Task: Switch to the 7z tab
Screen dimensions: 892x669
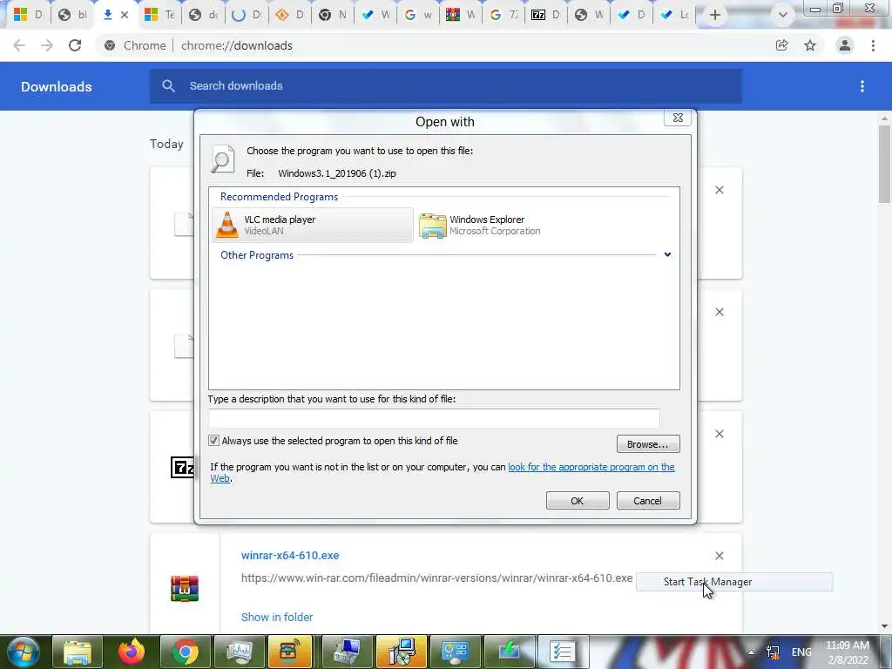Action: coord(545,15)
